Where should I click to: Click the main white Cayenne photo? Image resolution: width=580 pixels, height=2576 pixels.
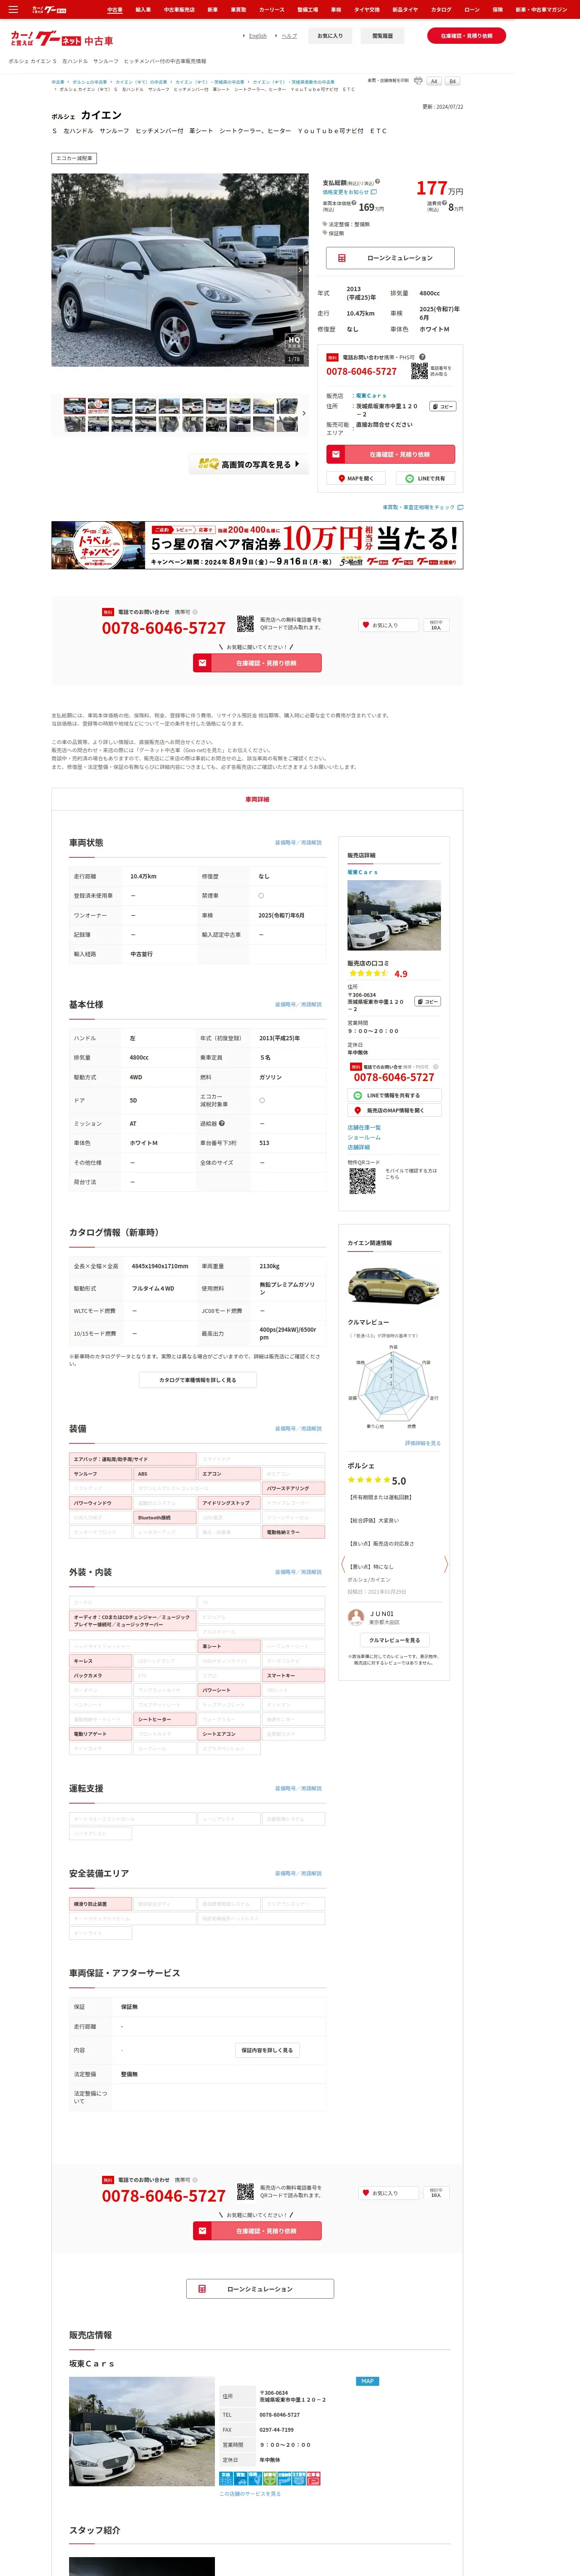180,270
